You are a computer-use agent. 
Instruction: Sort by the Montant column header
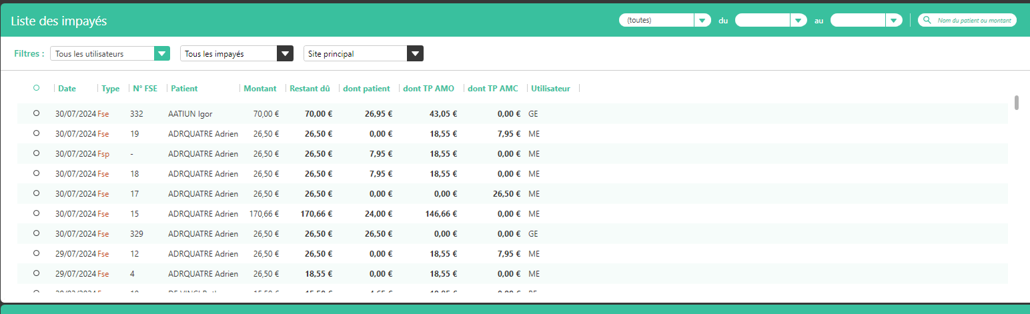click(260, 89)
